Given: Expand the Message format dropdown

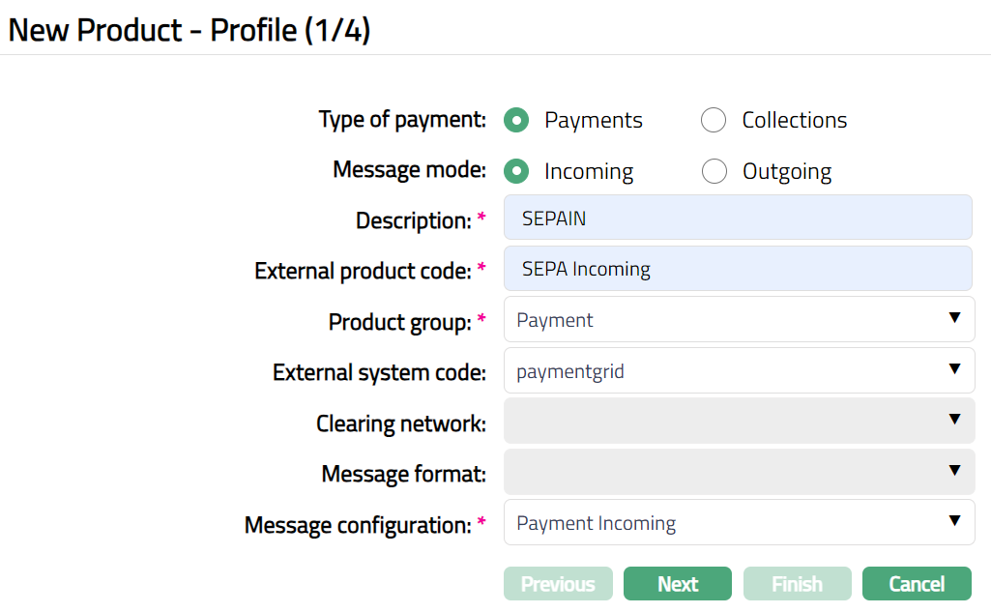Looking at the screenshot, I should tap(739, 472).
